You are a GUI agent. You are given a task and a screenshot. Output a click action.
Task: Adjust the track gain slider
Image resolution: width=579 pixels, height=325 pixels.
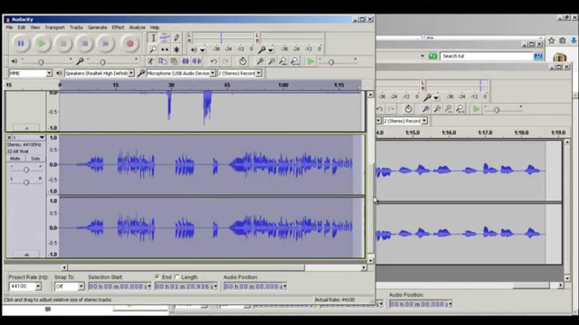point(26,170)
